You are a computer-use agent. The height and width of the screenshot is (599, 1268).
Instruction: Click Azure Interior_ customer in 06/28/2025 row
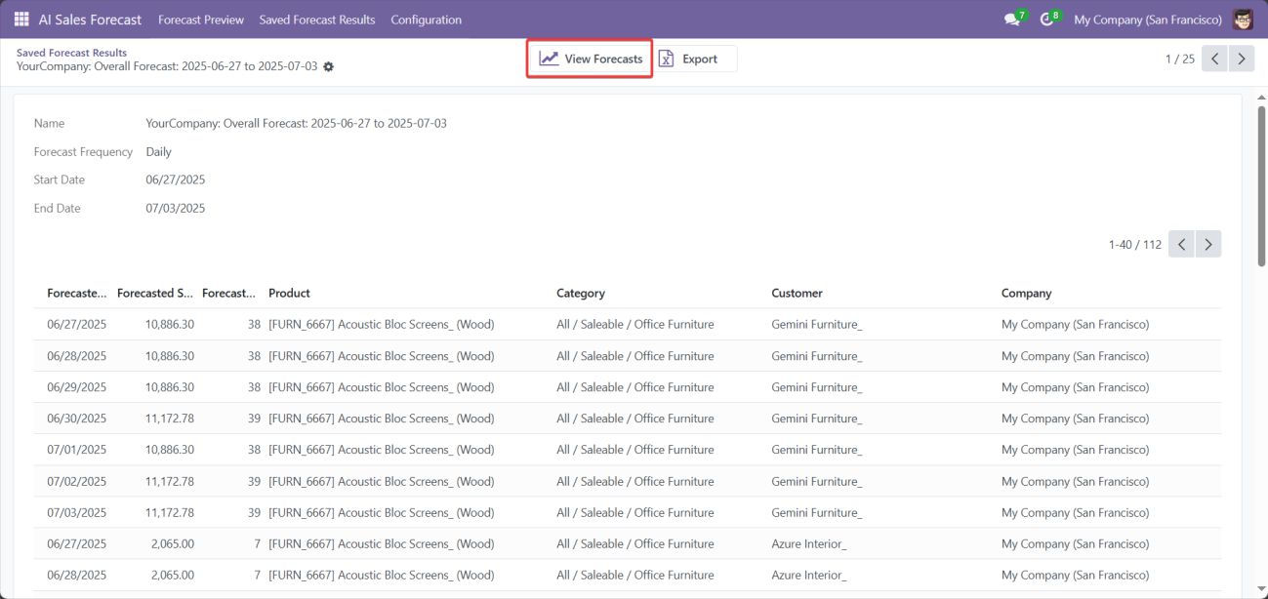pos(809,575)
